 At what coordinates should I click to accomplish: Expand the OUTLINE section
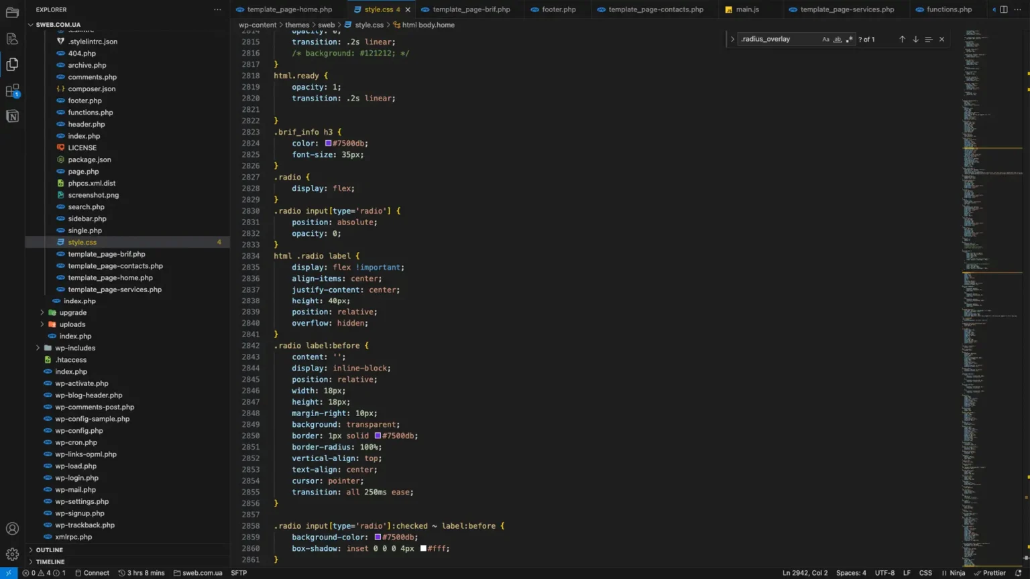(x=31, y=550)
